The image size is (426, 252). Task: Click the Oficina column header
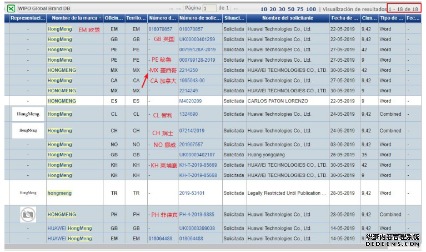114,18
